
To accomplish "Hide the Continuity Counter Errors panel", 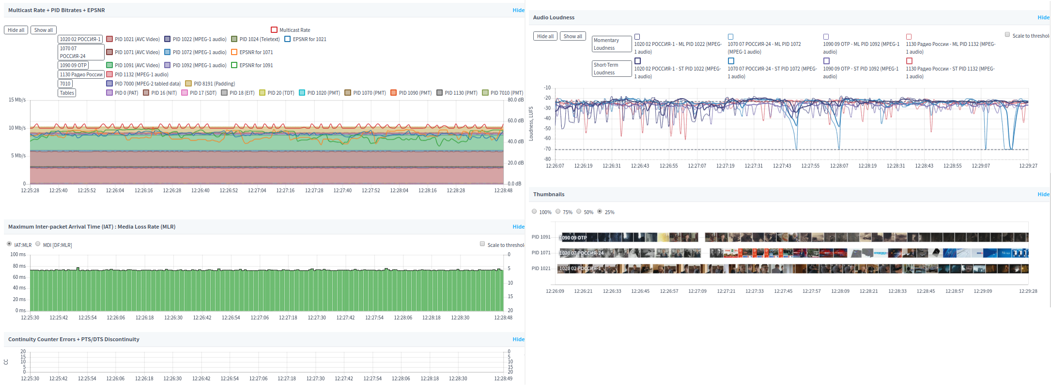I will (518, 339).
